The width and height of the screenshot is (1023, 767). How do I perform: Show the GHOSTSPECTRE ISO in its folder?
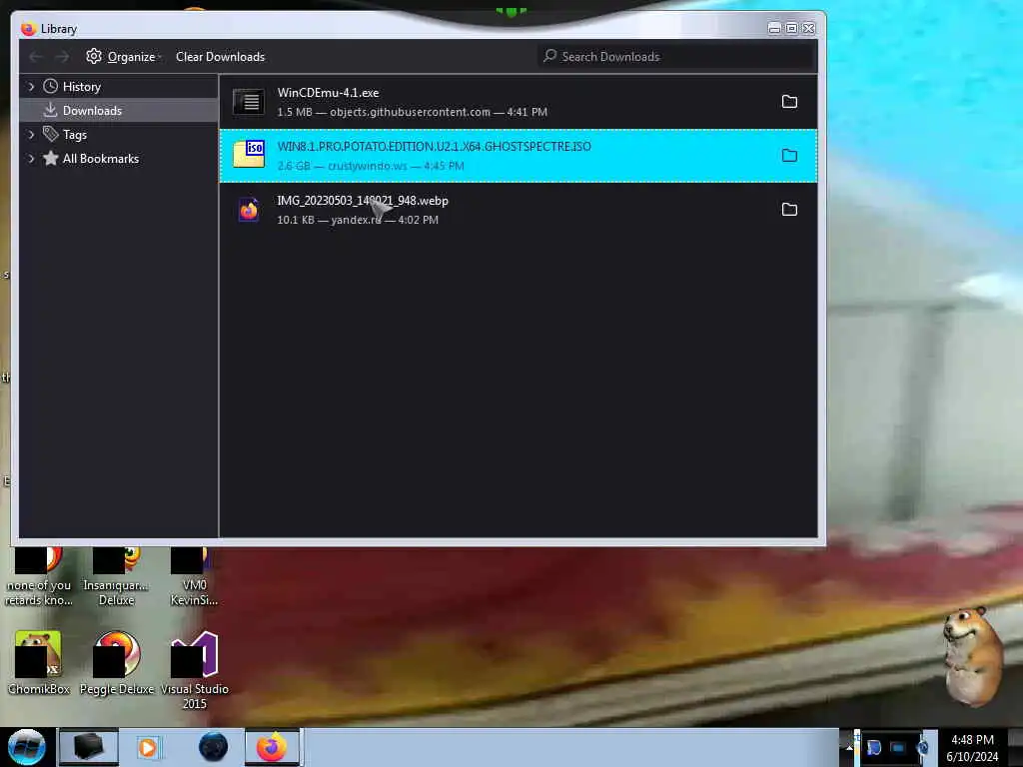click(x=789, y=156)
